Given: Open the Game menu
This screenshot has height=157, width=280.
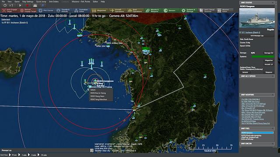Looking at the screenshot, I should point(17,2).
